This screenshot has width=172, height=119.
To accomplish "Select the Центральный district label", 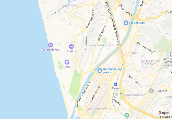I will pyautogui.click(x=97, y=109).
